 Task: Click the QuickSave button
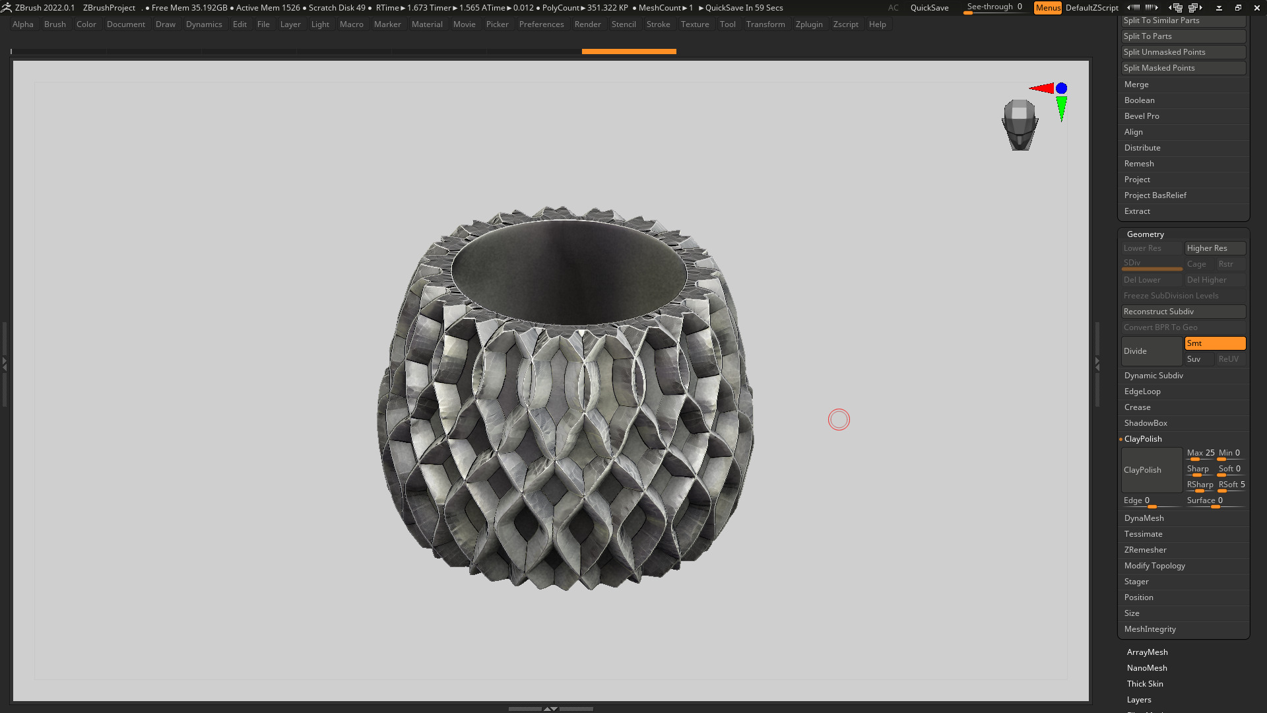tap(929, 7)
